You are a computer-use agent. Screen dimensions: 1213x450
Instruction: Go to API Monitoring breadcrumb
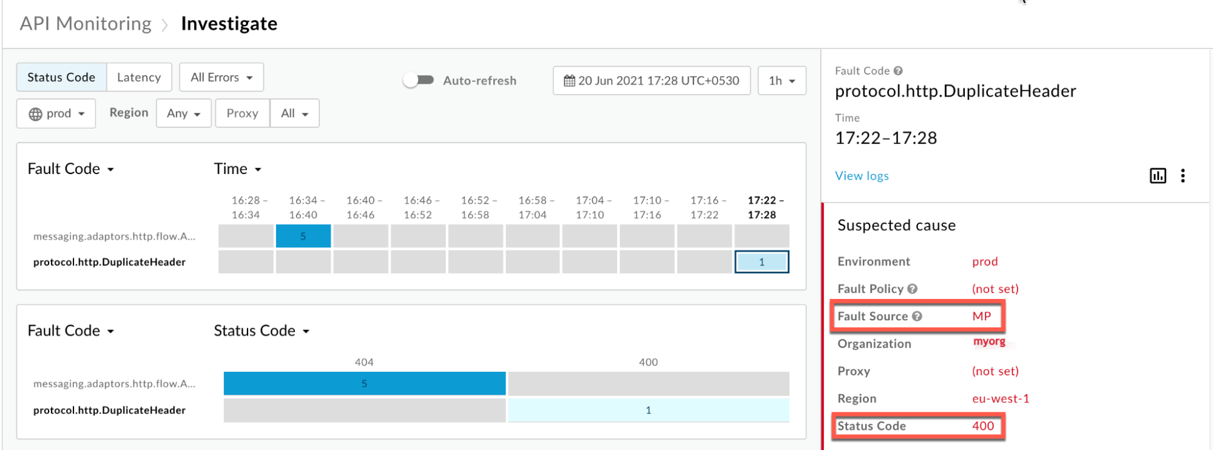point(86,24)
